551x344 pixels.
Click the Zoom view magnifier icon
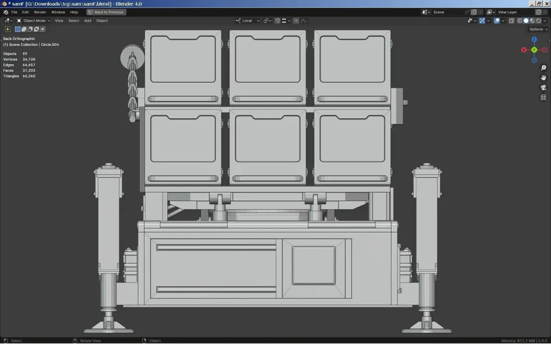tap(543, 68)
